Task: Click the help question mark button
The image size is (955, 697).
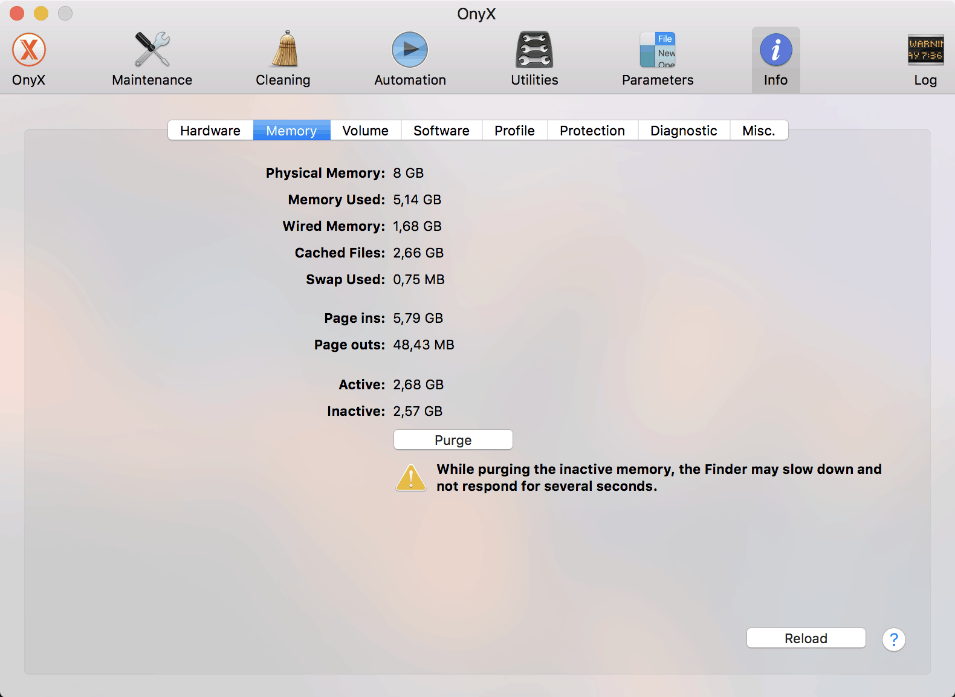Action: [893, 639]
